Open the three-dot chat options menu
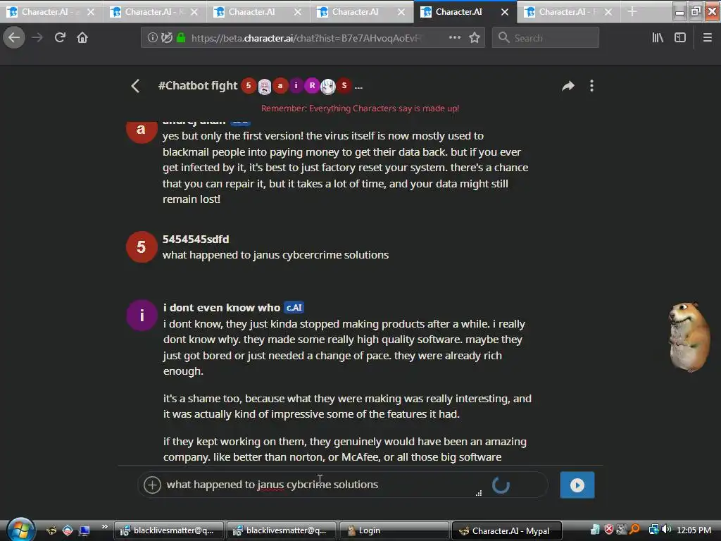This screenshot has width=721, height=541. tap(591, 86)
